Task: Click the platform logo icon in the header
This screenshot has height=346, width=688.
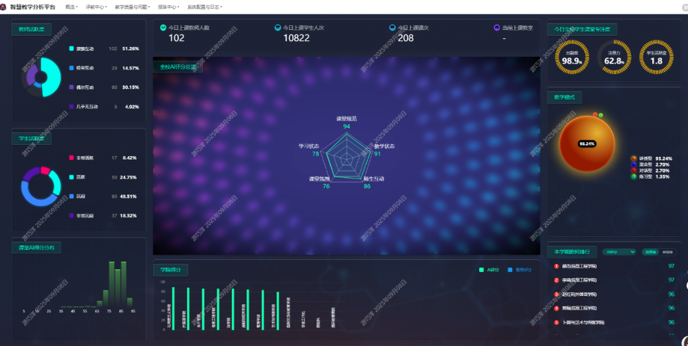Action: point(5,7)
